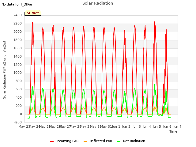This screenshot has width=196, height=147.
Task: Click the 2000 y-axis tick label
Action: (18, 32)
